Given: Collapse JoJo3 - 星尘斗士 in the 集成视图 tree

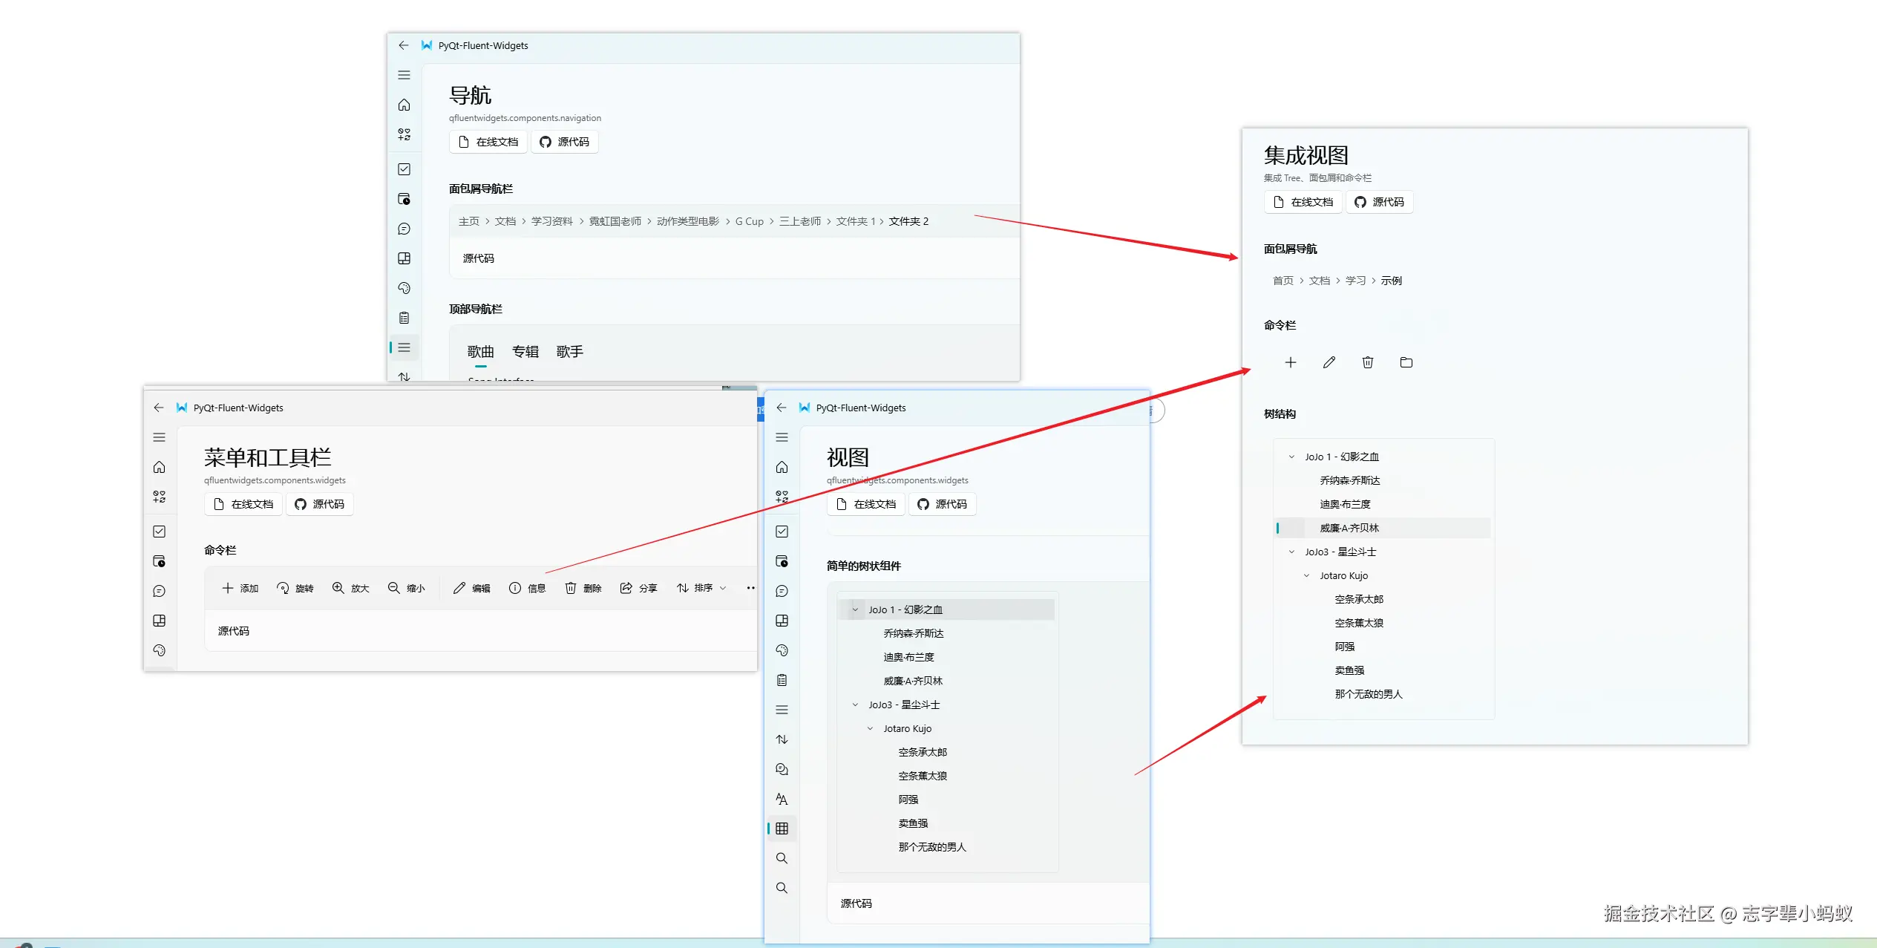Looking at the screenshot, I should [1291, 552].
